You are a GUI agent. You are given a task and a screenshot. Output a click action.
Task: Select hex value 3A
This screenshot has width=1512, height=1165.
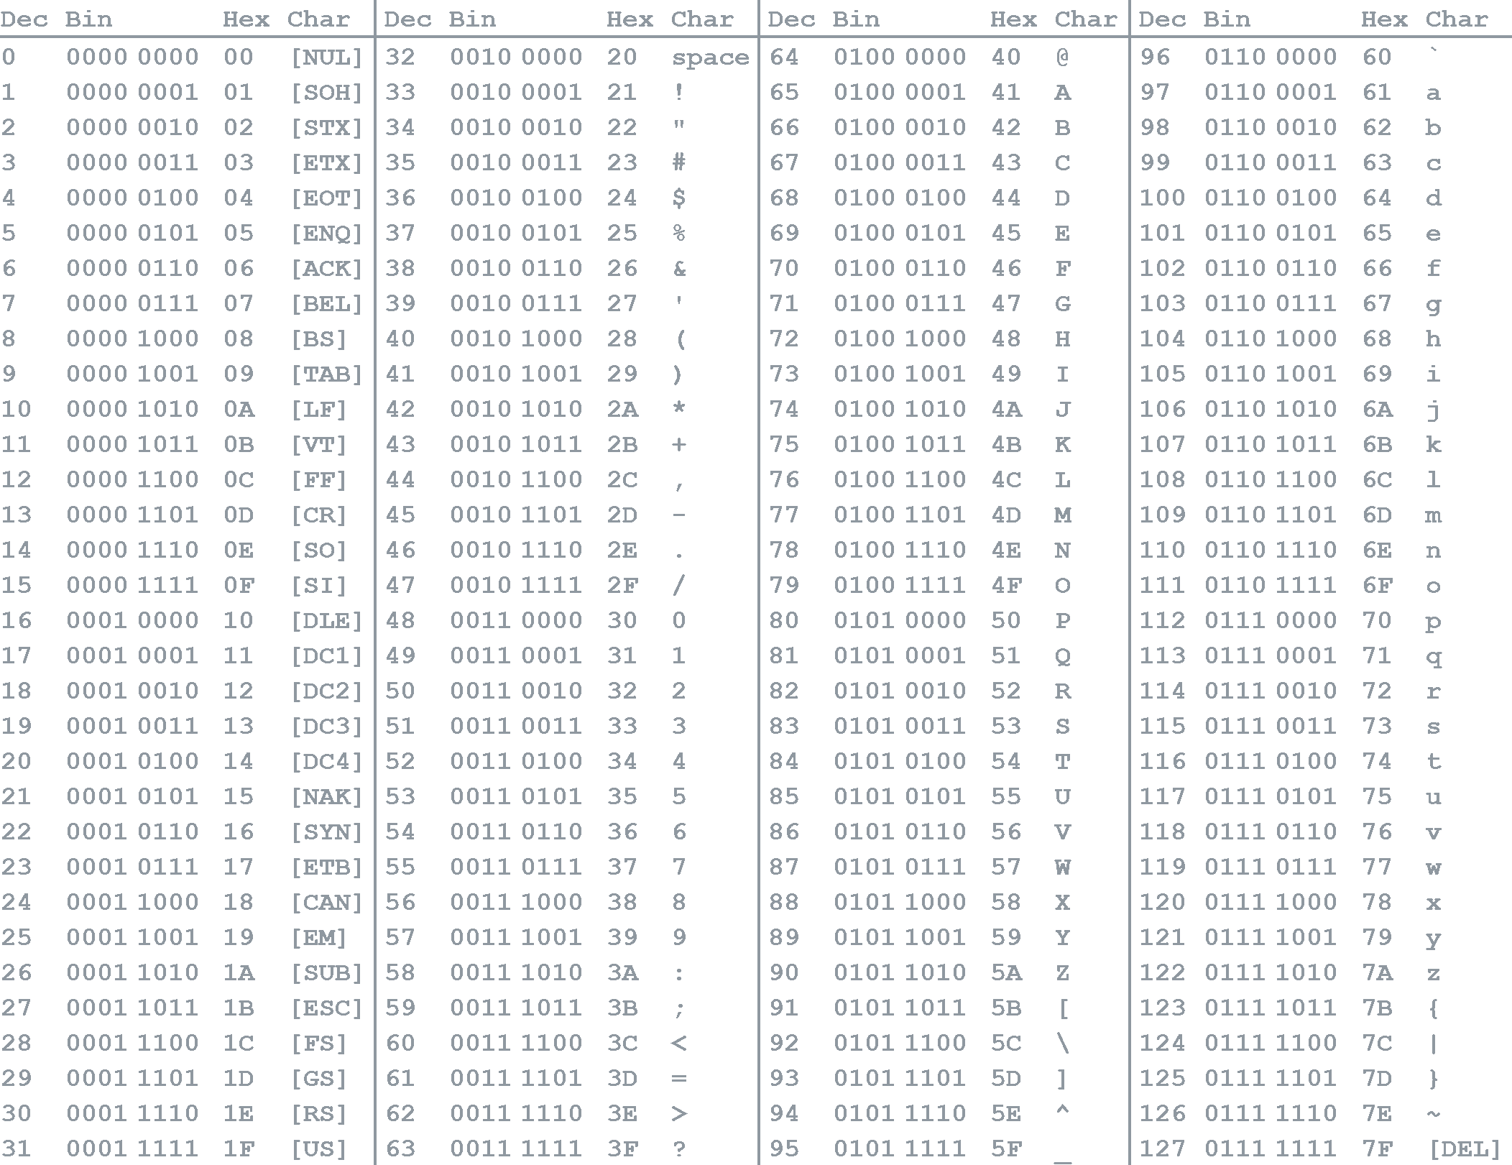(x=622, y=972)
